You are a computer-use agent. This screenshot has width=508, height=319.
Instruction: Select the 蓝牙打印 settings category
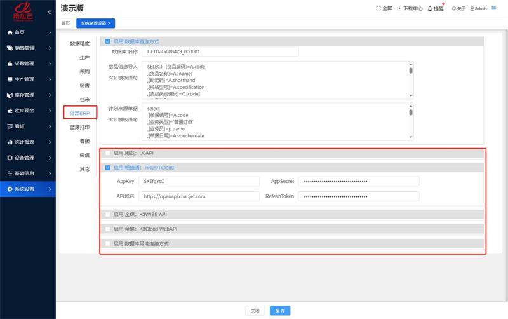79,127
